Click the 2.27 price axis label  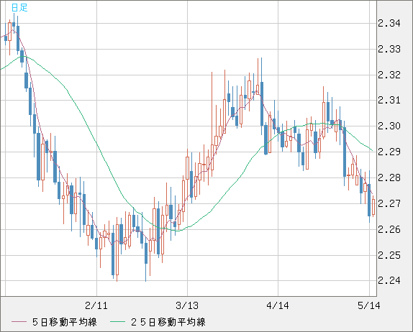[389, 203]
